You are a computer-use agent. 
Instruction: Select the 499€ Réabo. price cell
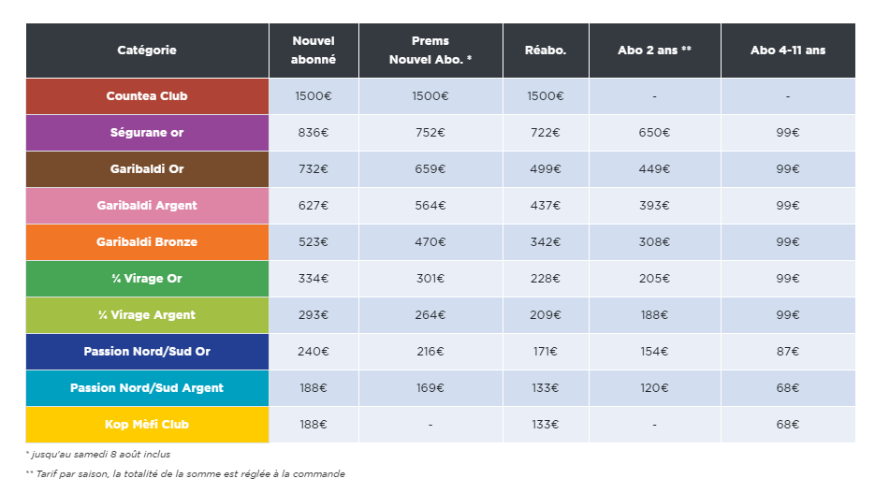(546, 169)
